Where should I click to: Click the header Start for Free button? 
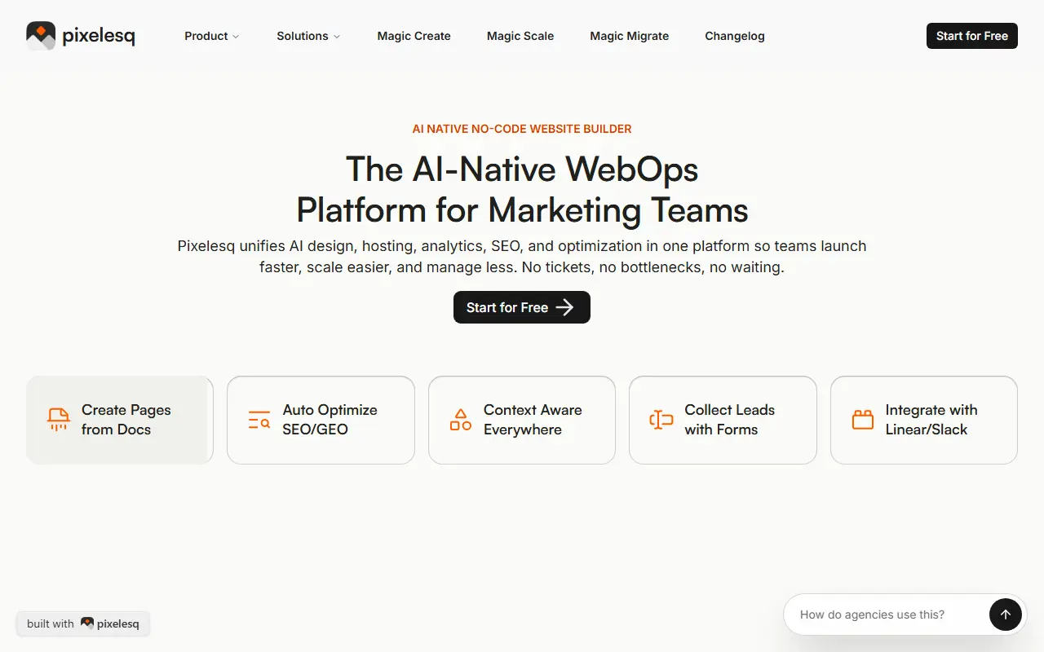pyautogui.click(x=972, y=36)
